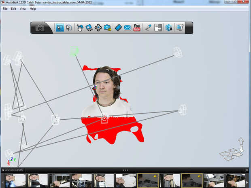The width and height of the screenshot is (251, 188).
Task: Click the three-dot handle above thumbnails
Action: 125,170
